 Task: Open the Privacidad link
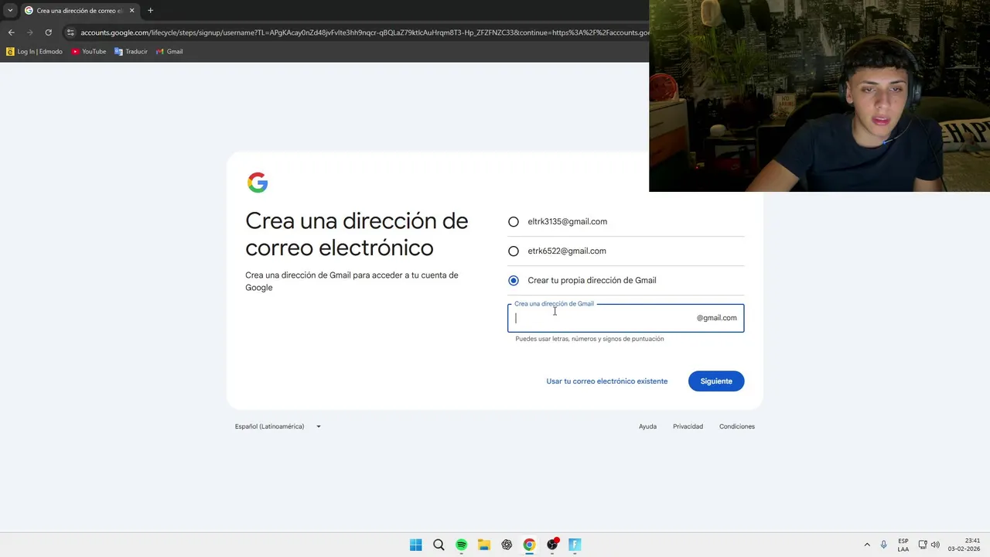[688, 426]
